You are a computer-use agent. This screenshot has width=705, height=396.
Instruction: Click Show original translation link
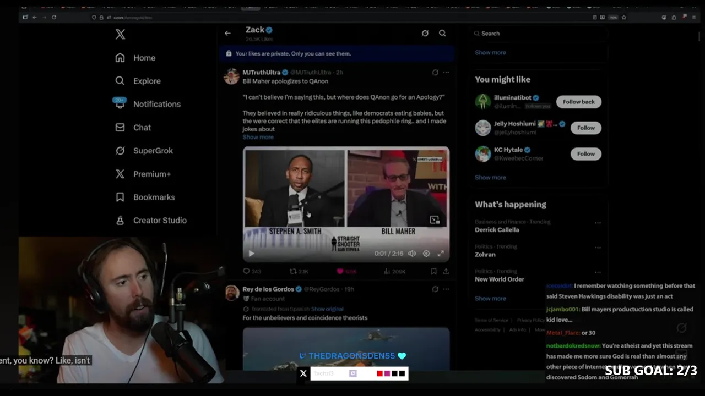coord(327,309)
